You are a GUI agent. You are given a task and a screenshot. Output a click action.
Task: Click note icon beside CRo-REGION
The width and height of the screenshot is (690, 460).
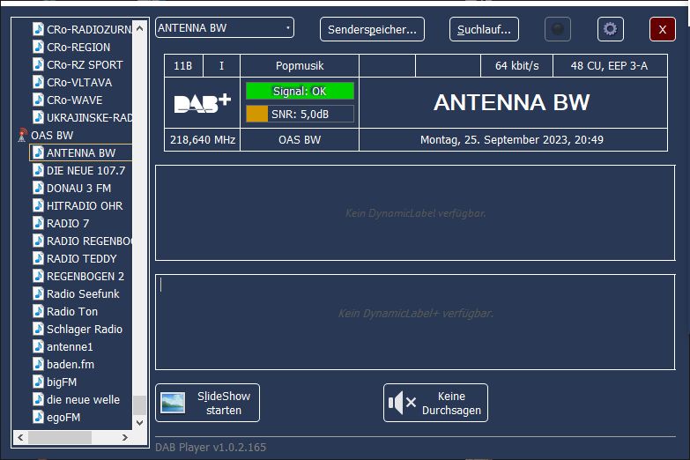pyautogui.click(x=38, y=47)
